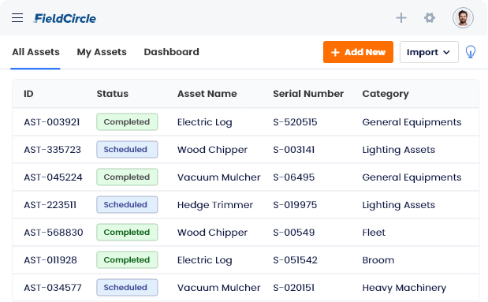Click serial number S-020151
Viewport: 488px width, 302px height.
point(294,288)
